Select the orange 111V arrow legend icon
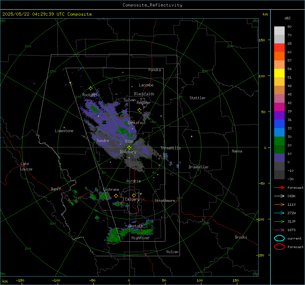 (x=279, y=204)
